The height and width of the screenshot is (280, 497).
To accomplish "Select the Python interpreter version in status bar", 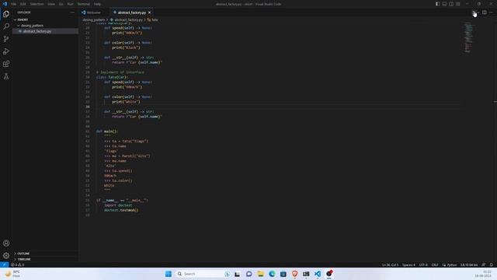I will [x=469, y=264].
